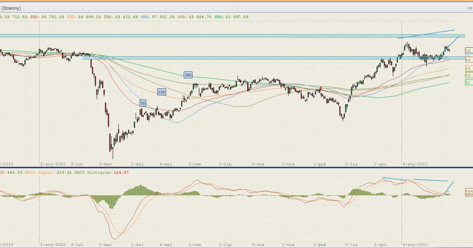Viewport: 473px width, 248px height.
Task: Click the divider between price and MACD panels
Action: click(x=236, y=168)
